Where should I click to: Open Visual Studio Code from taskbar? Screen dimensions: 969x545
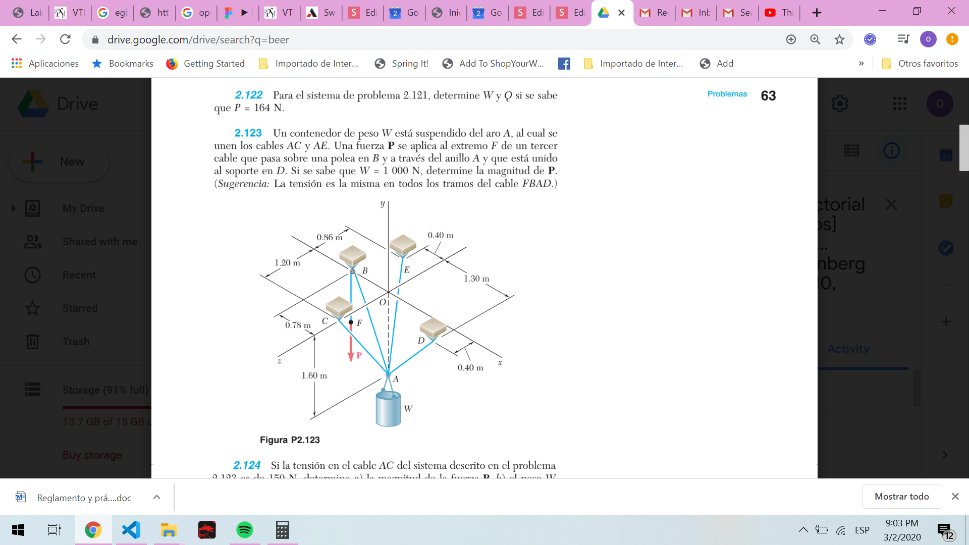(131, 530)
